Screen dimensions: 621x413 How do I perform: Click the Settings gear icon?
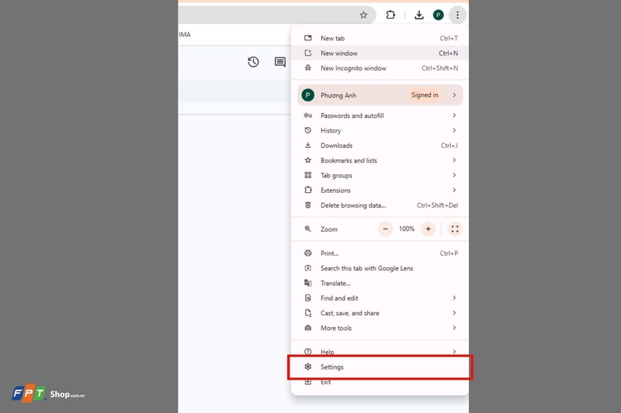[307, 367]
